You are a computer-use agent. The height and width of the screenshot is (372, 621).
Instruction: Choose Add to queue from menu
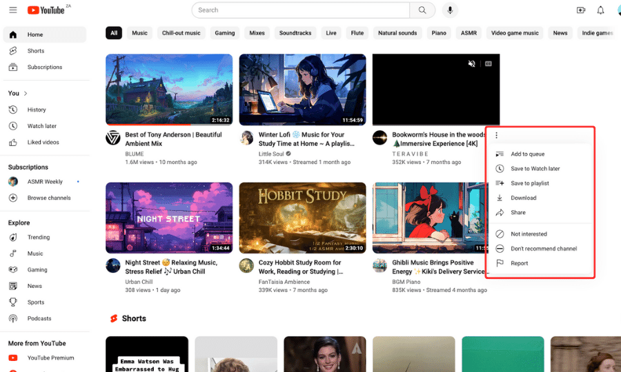click(x=527, y=154)
